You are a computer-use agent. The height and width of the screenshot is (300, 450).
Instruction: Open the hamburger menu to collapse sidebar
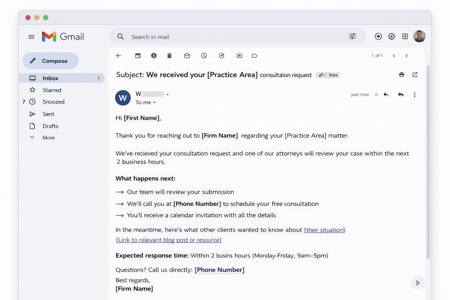pos(31,37)
